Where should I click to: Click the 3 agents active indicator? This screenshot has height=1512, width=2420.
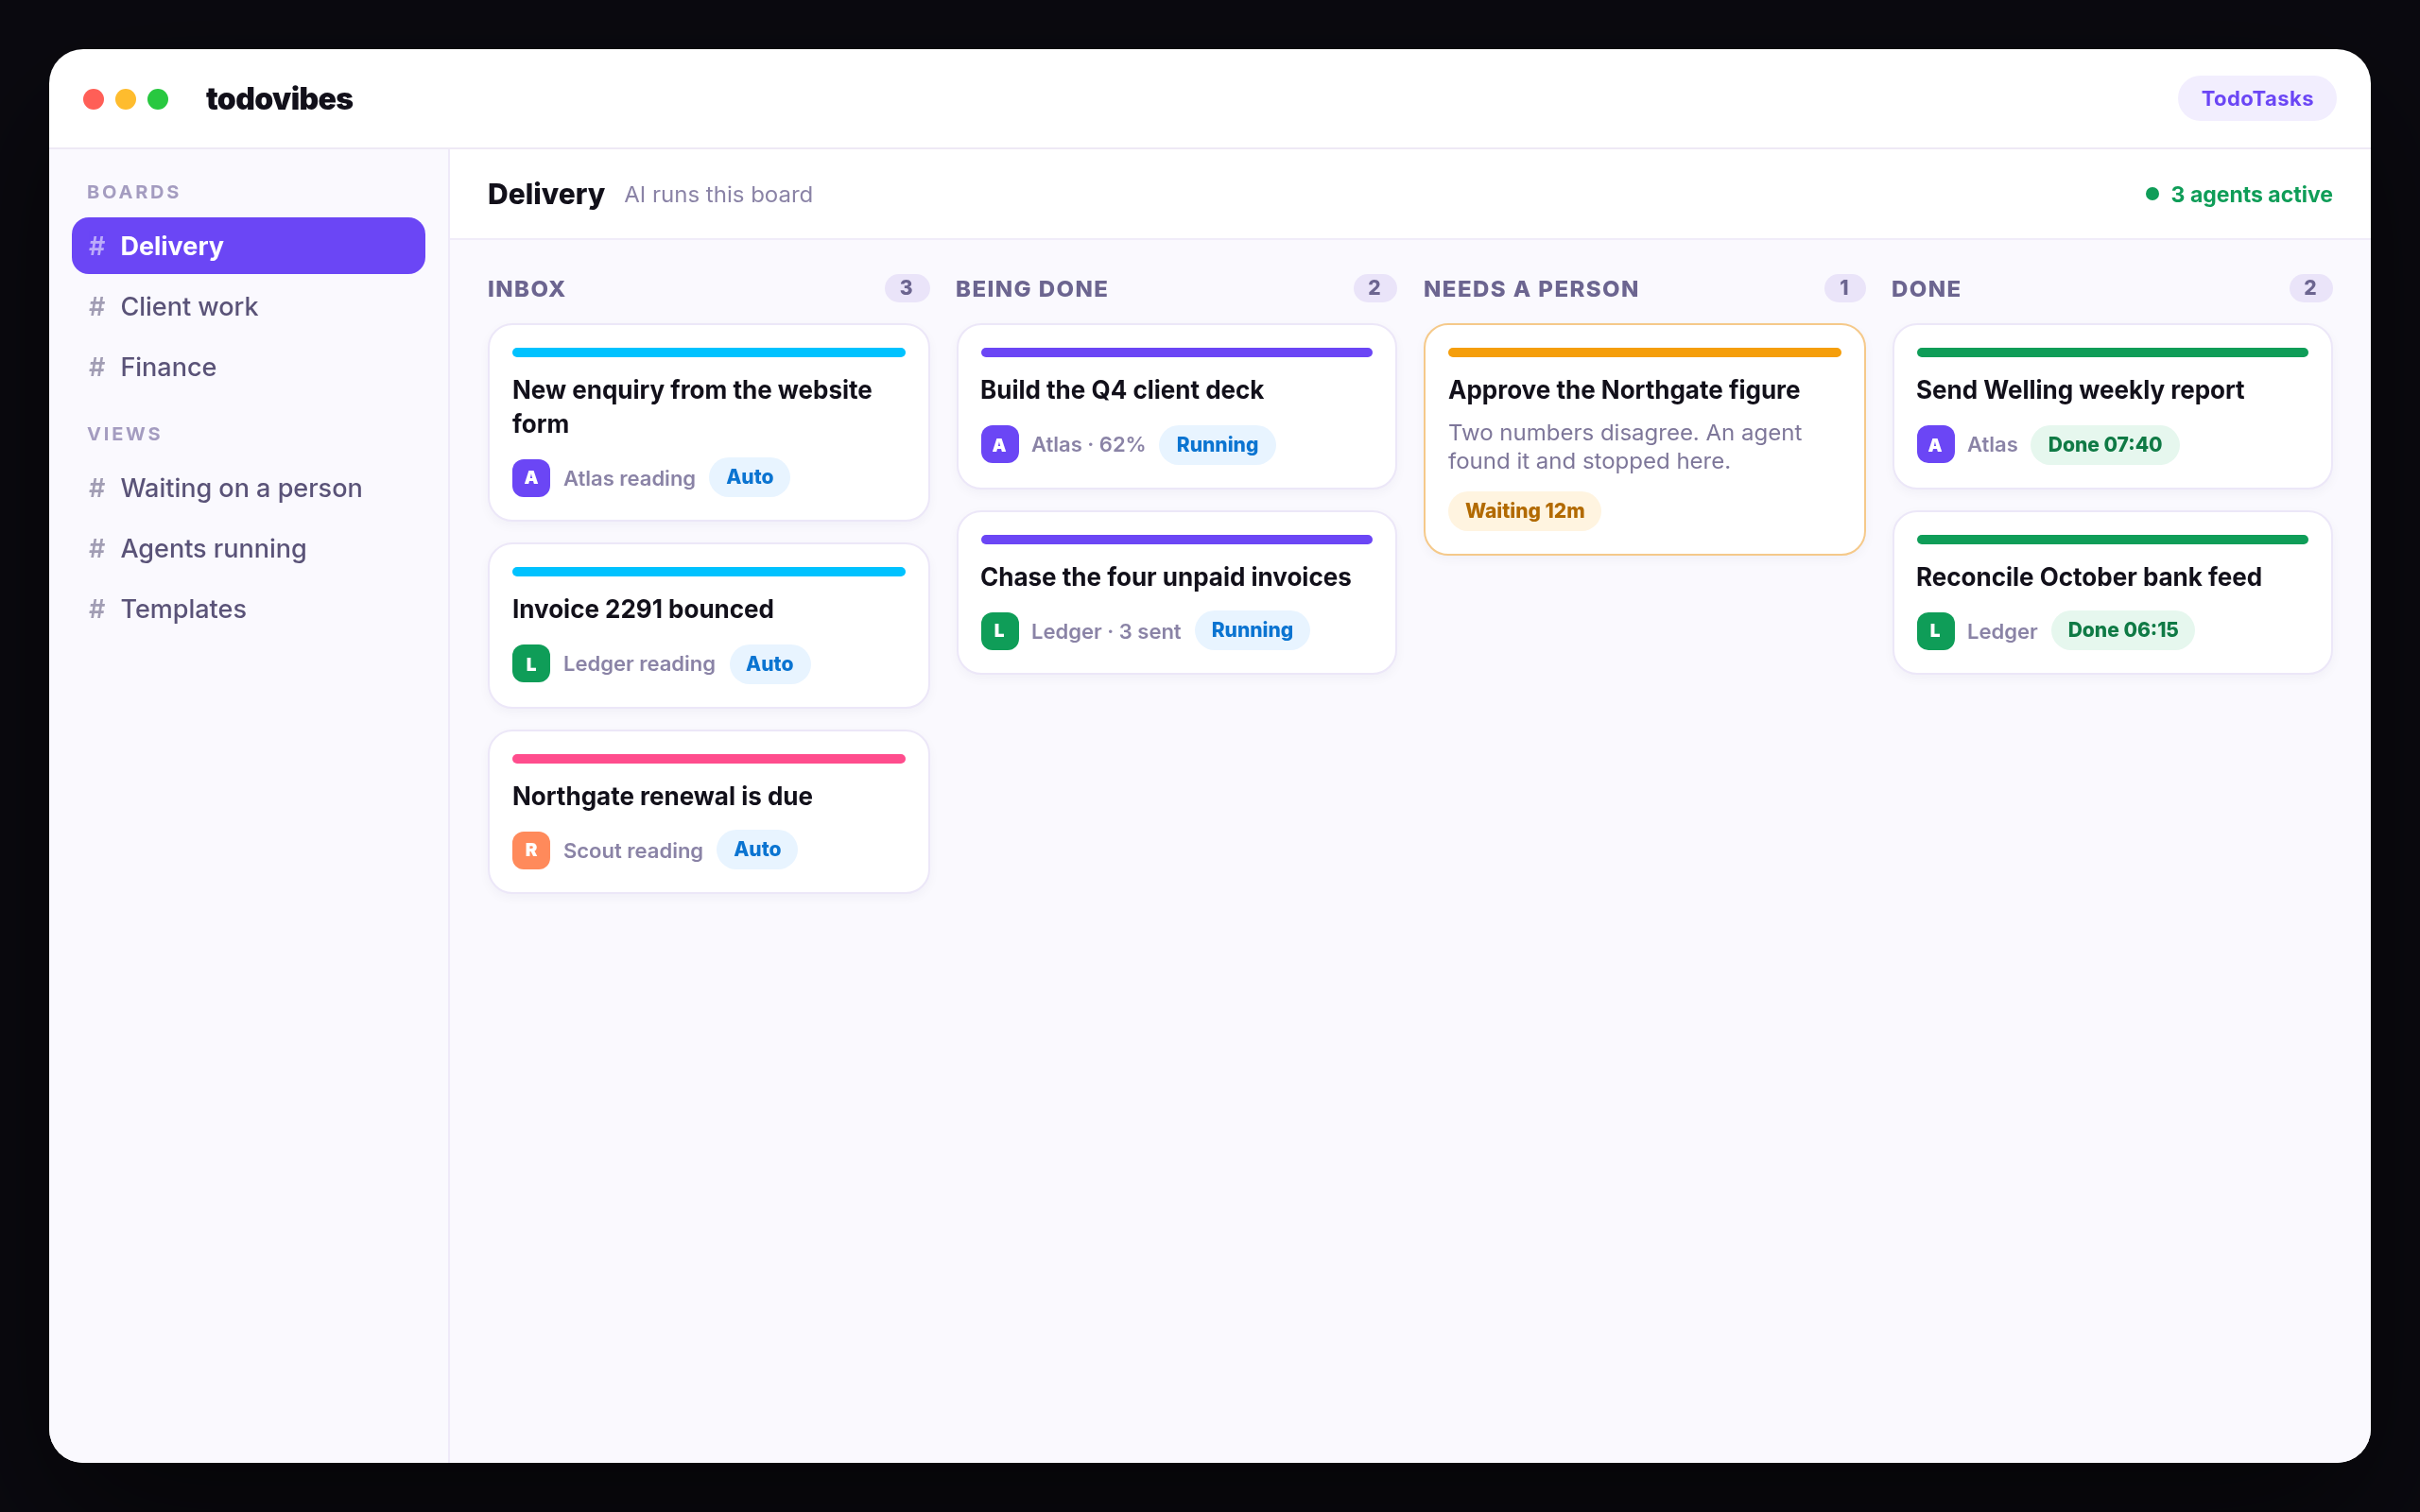click(2239, 194)
